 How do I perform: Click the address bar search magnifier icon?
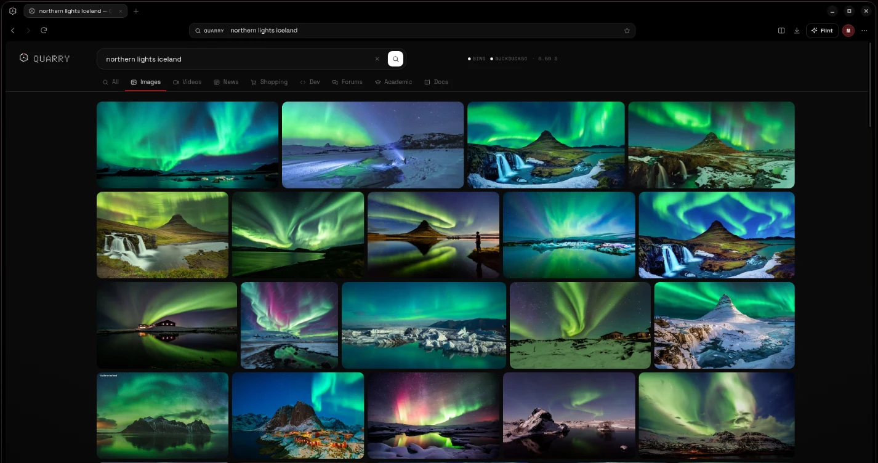click(198, 30)
